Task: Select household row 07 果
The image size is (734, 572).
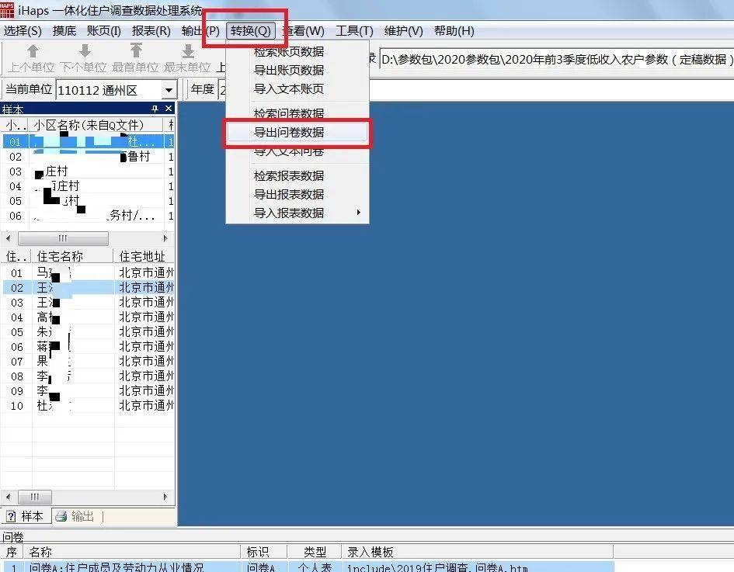Action: click(x=88, y=361)
